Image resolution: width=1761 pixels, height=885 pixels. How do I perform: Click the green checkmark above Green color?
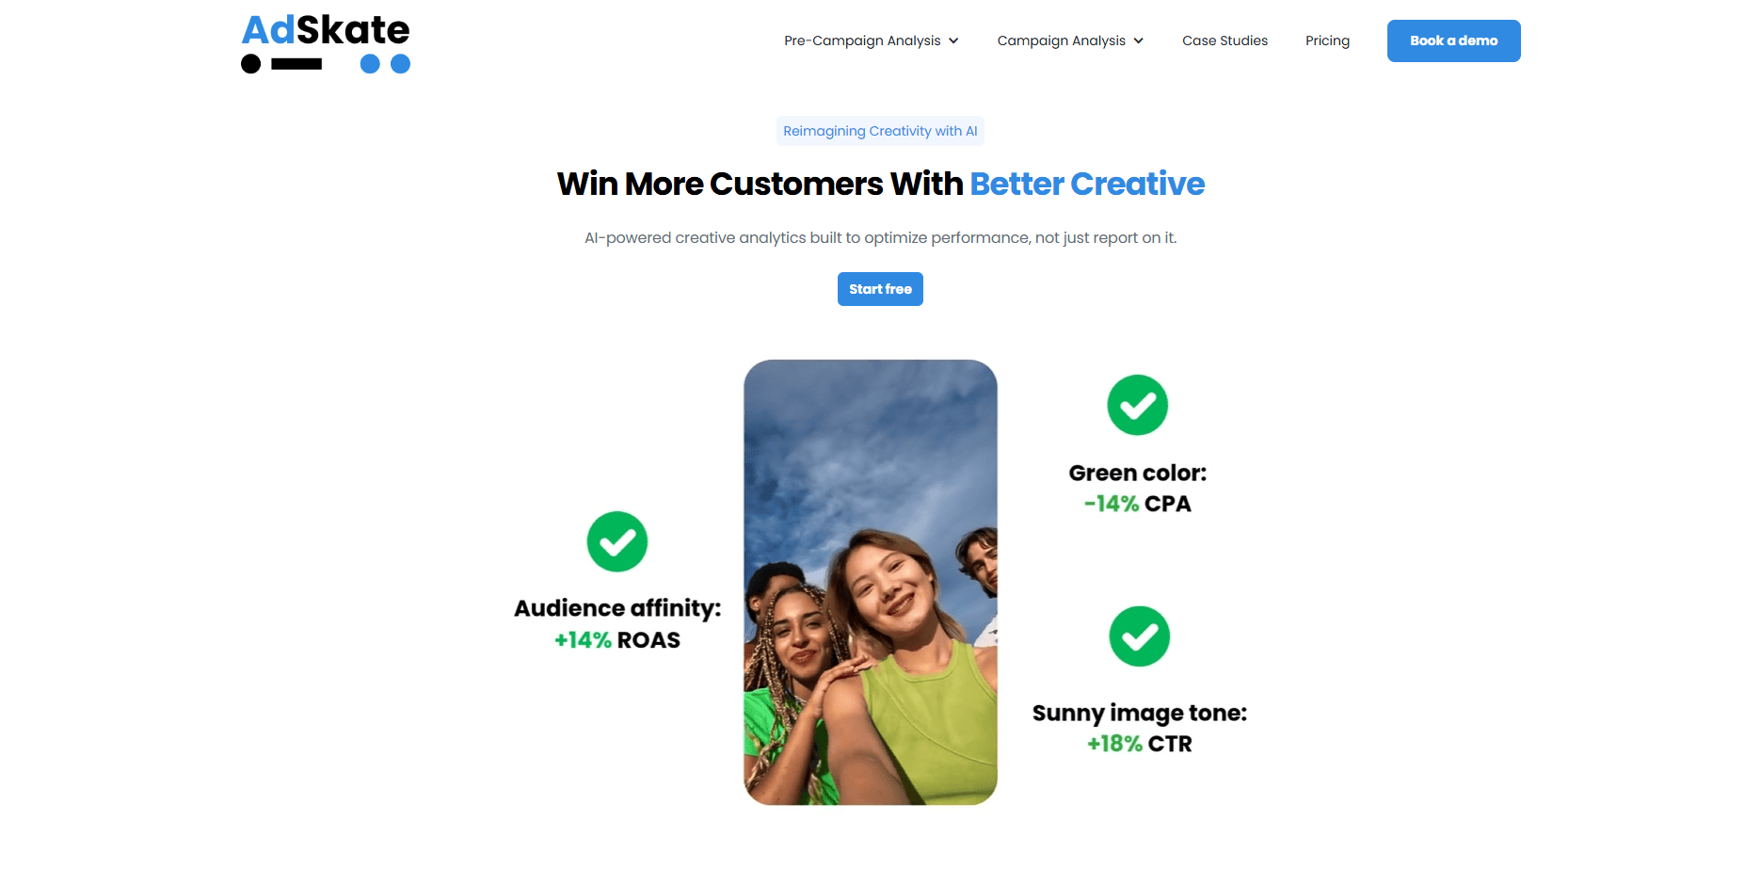coord(1138,405)
